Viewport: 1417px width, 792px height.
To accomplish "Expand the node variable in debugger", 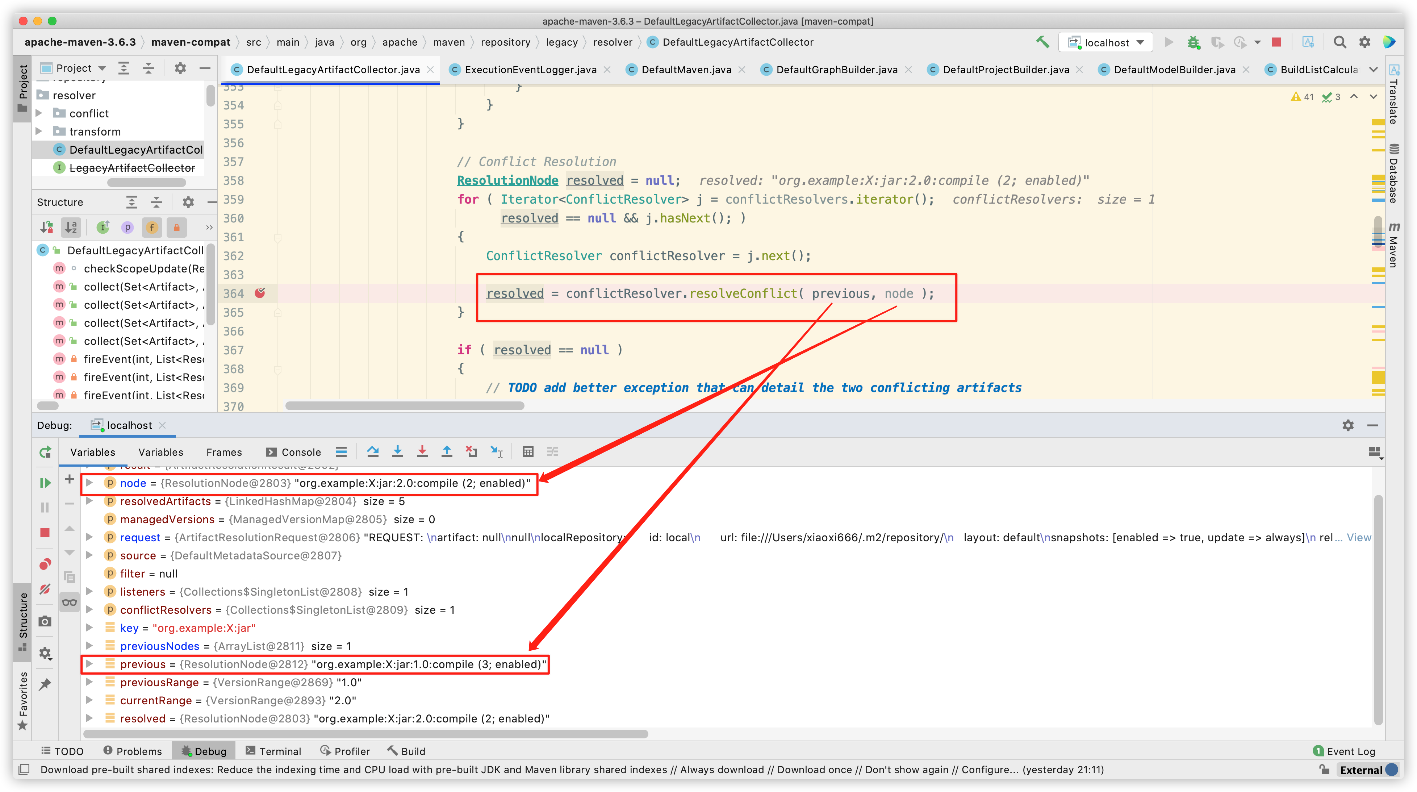I will (x=89, y=483).
